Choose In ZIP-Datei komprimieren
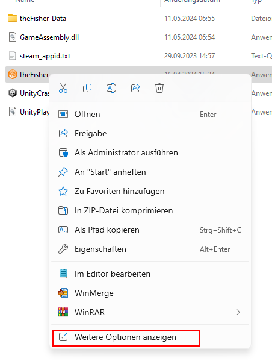The height and width of the screenshot is (364, 272). point(150,210)
